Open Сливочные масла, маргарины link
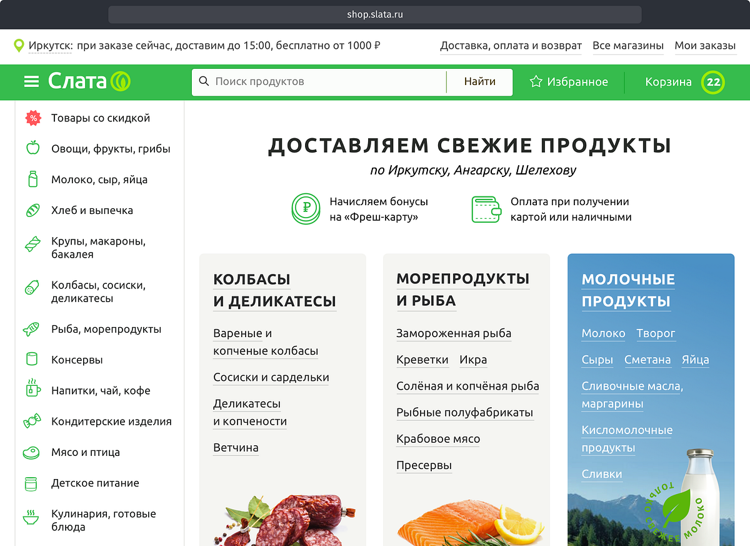Screen dimensions: 750x546 tap(632, 395)
